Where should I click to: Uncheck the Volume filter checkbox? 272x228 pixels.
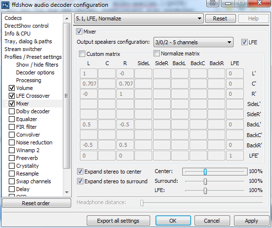click(12, 88)
